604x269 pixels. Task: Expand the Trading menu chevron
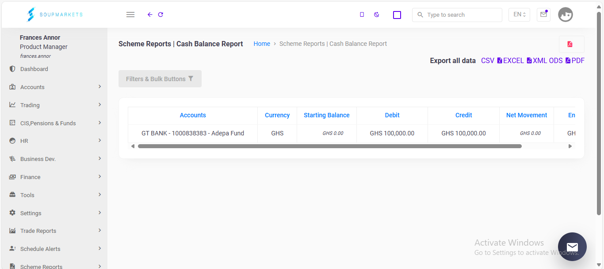[100, 105]
